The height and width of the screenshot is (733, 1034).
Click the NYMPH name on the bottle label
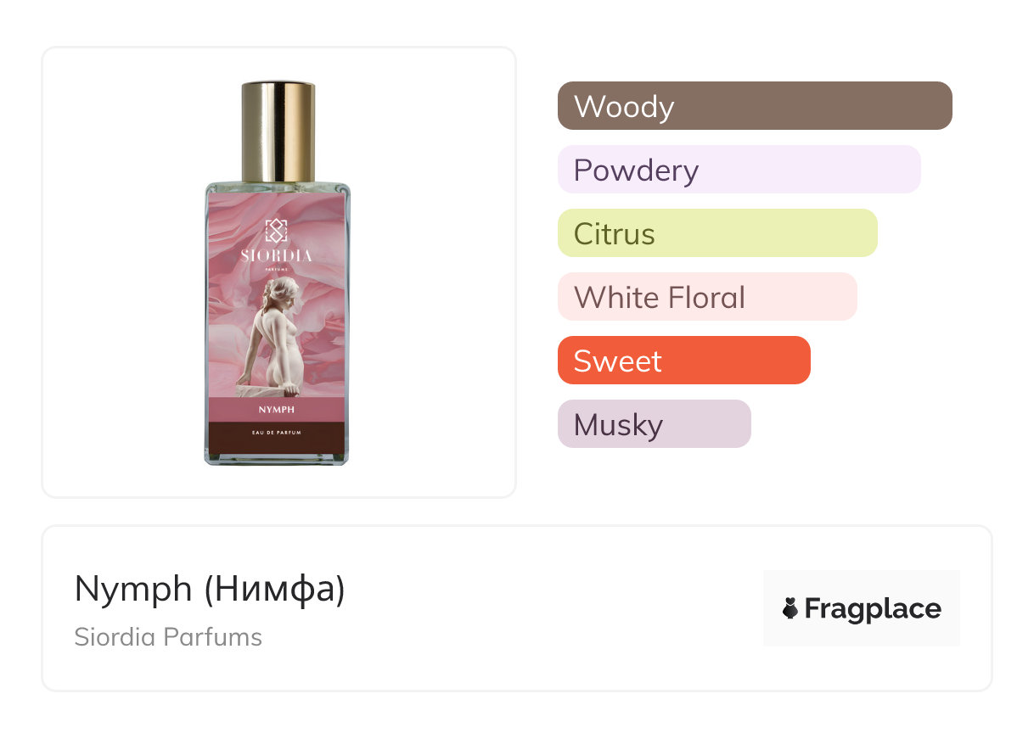point(277,409)
